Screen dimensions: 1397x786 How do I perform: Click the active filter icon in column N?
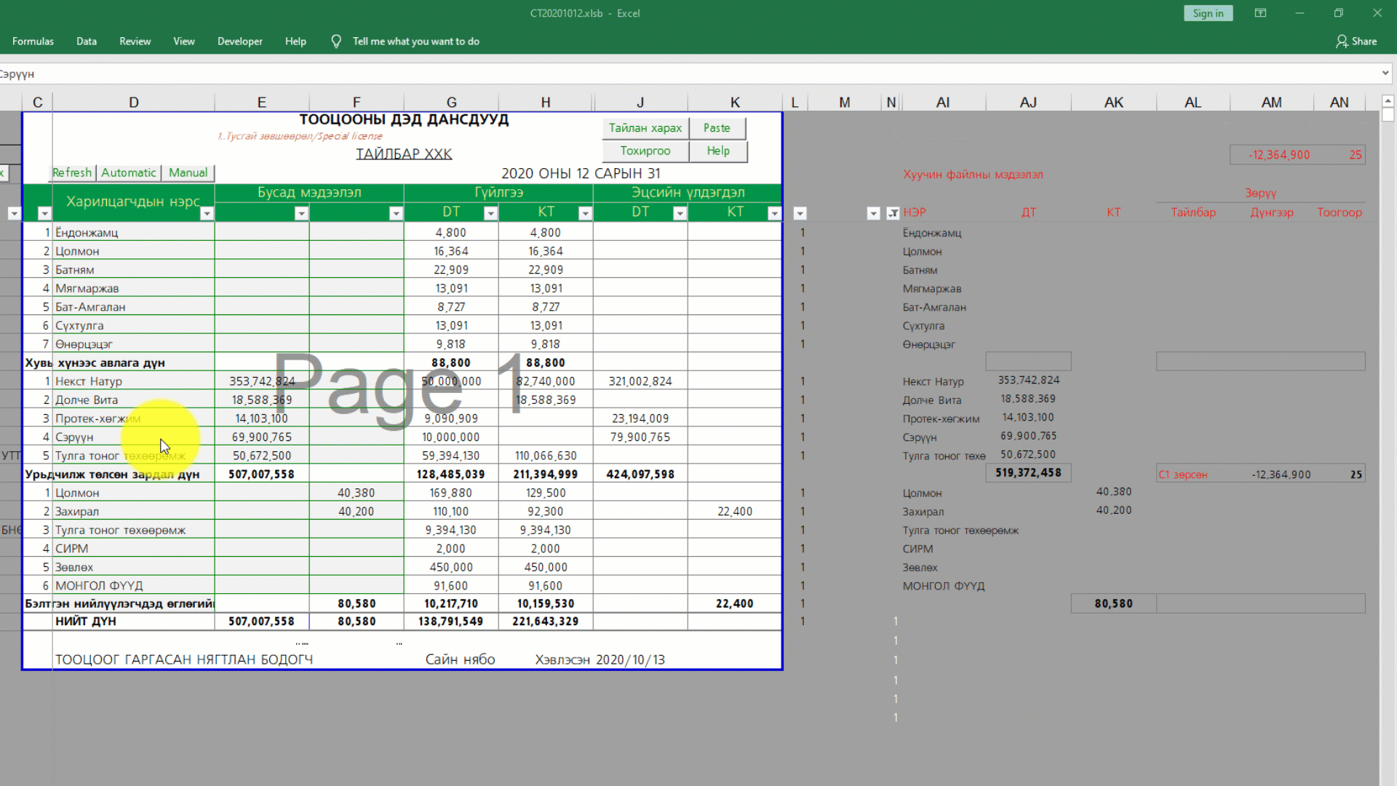893,213
